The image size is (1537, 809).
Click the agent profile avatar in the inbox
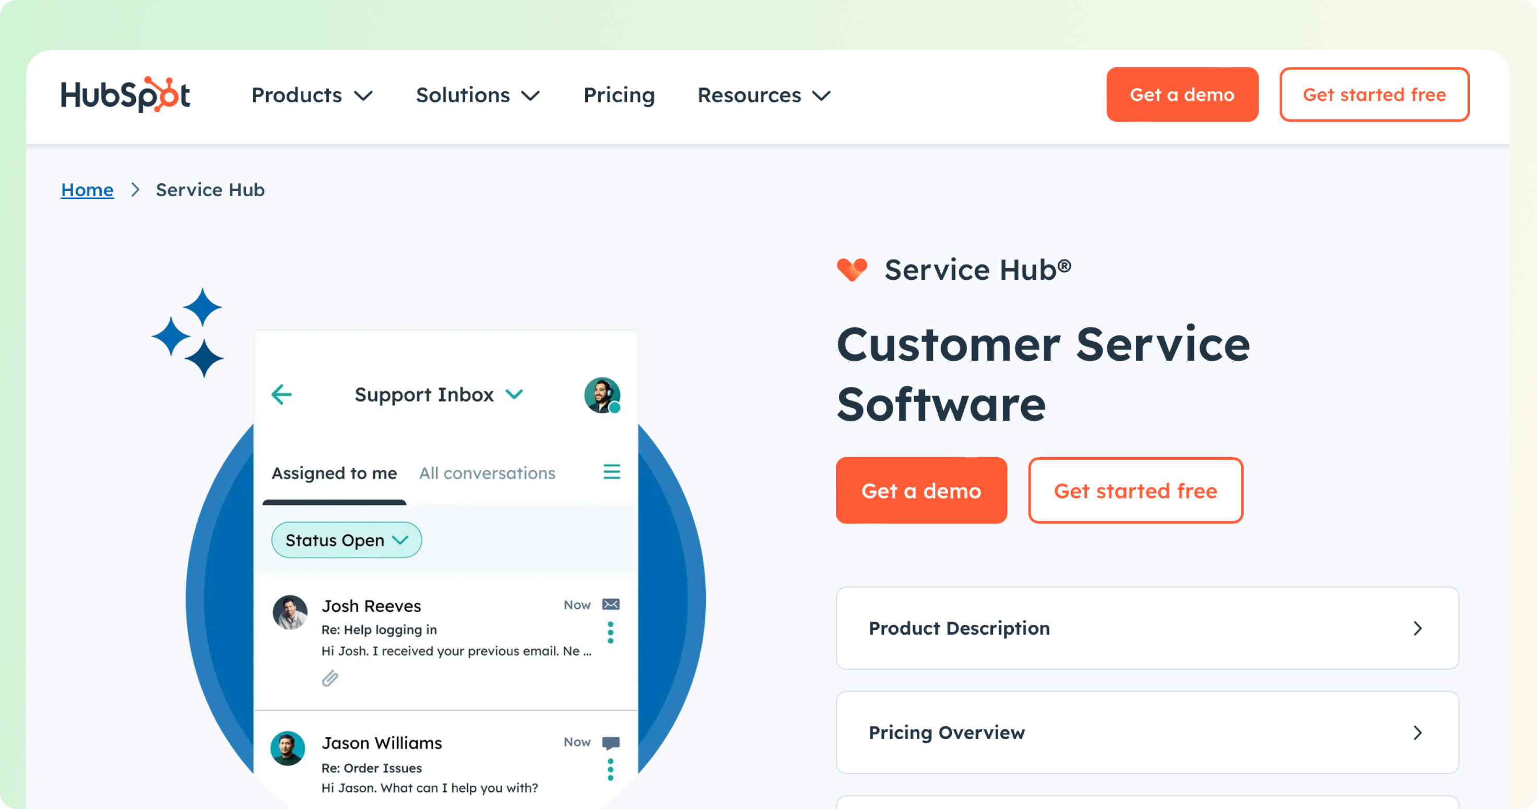click(x=601, y=395)
